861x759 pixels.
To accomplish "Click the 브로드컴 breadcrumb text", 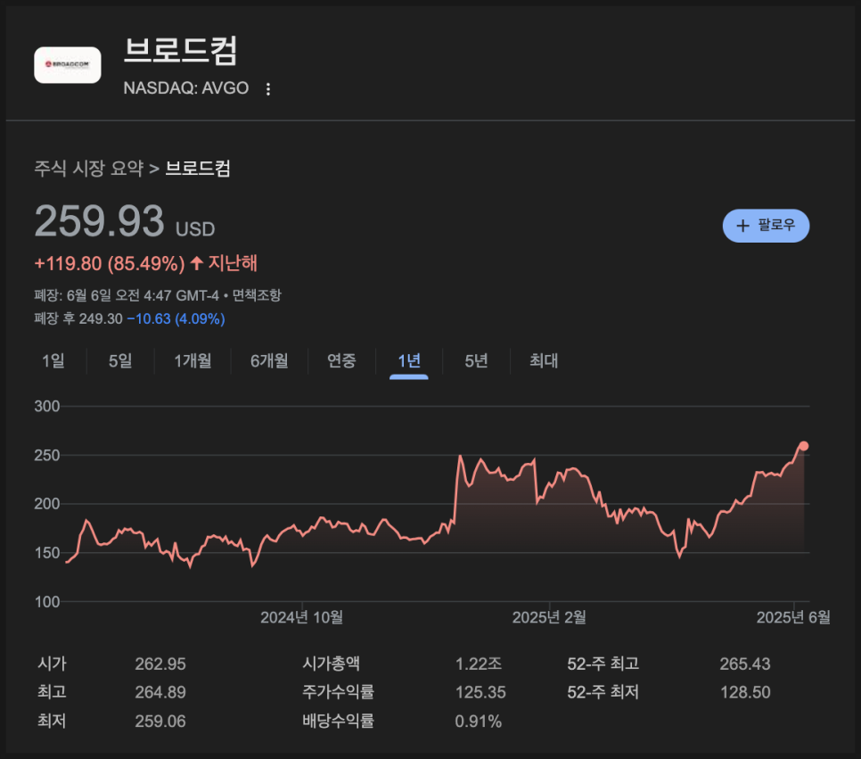I will click(198, 169).
